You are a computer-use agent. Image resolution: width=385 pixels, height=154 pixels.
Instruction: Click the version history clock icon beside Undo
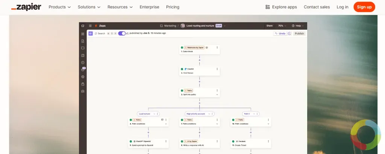pos(290,33)
